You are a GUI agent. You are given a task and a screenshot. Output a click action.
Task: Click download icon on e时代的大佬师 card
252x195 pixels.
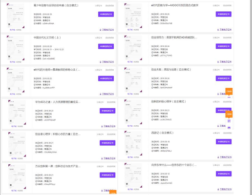click(101, 94)
